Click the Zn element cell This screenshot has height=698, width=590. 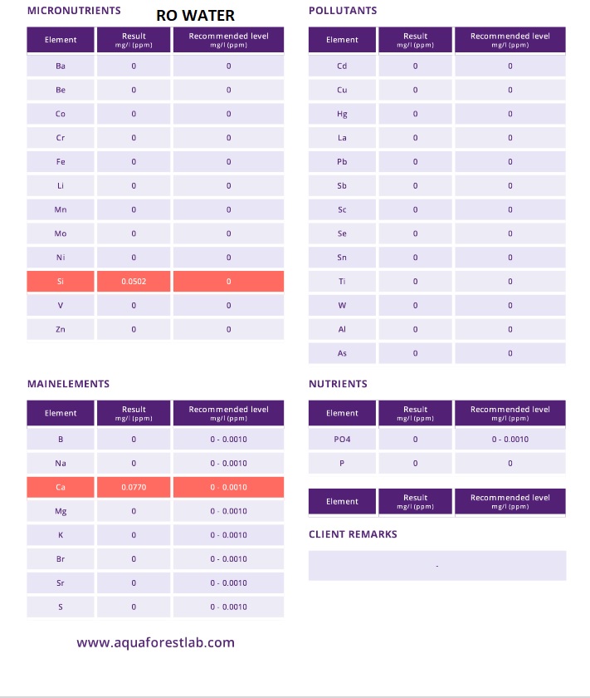pyautogui.click(x=61, y=330)
